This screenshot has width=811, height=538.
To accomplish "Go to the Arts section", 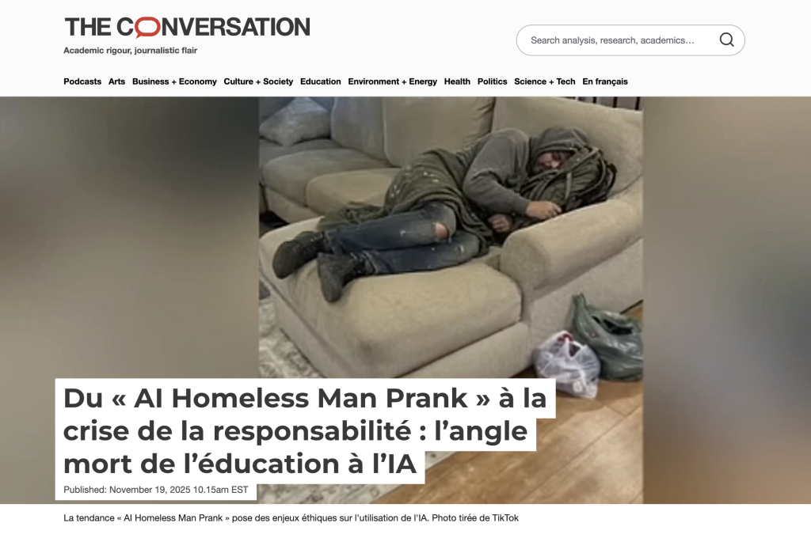I will point(117,81).
